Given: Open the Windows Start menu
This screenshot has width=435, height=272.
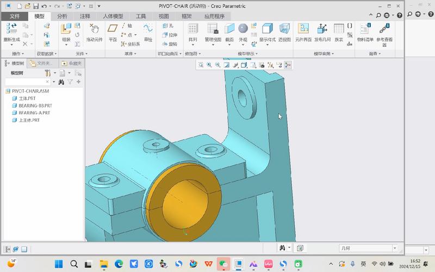Looking at the screenshot, I should 58,263.
